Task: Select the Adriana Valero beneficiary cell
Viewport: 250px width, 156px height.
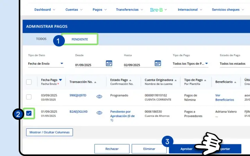Action: (226, 114)
